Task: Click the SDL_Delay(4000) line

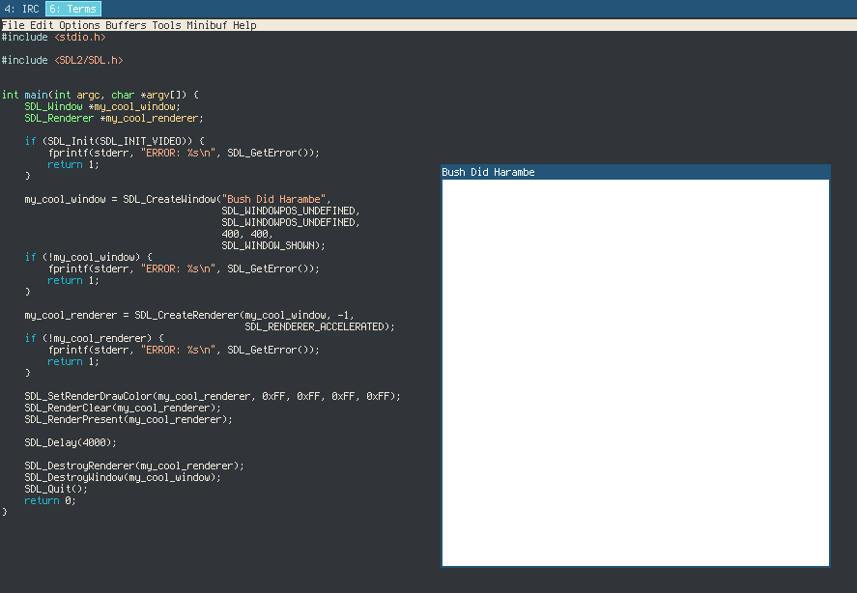Action: 71,442
